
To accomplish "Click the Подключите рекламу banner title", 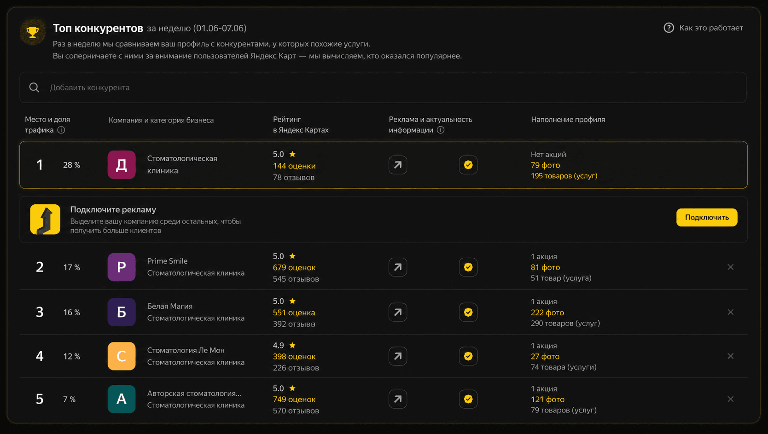I will point(113,209).
